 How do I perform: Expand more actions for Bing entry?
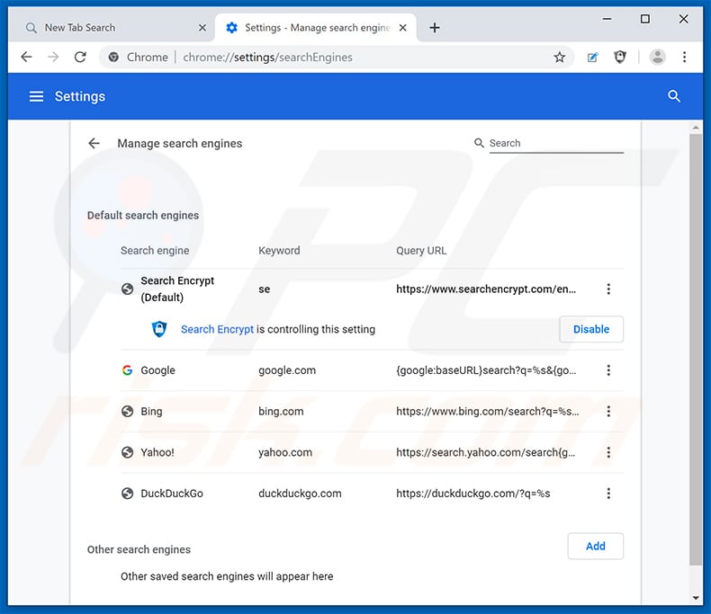(608, 411)
